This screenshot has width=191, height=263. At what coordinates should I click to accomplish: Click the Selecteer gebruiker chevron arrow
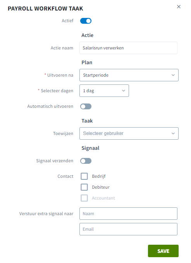(173, 133)
